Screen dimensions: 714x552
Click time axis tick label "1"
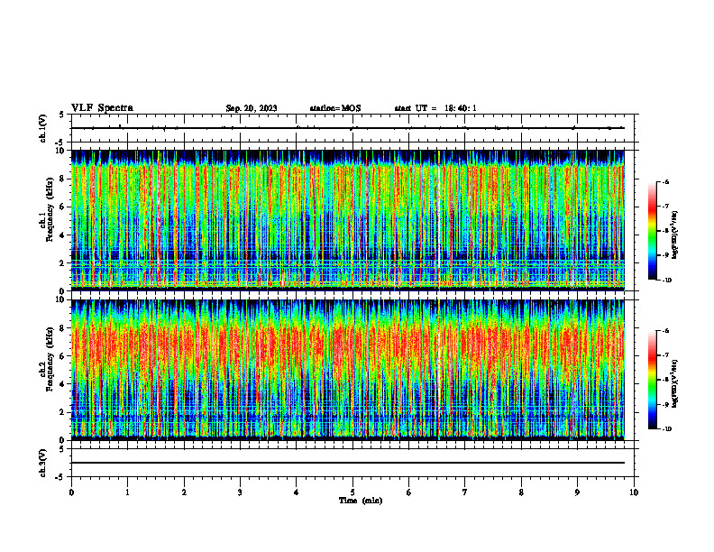128,492
